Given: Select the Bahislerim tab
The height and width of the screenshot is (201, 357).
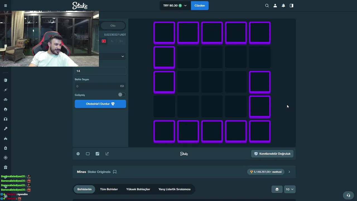Looking at the screenshot, I should click(x=85, y=189).
